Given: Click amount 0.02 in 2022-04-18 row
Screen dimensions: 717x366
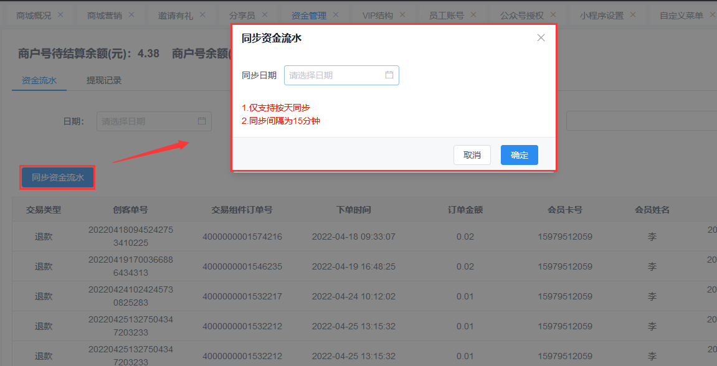Looking at the screenshot, I should click(465, 237).
